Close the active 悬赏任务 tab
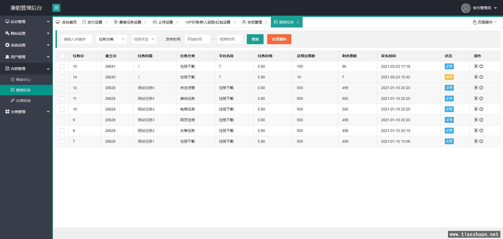This screenshot has height=239, width=503. (x=298, y=22)
